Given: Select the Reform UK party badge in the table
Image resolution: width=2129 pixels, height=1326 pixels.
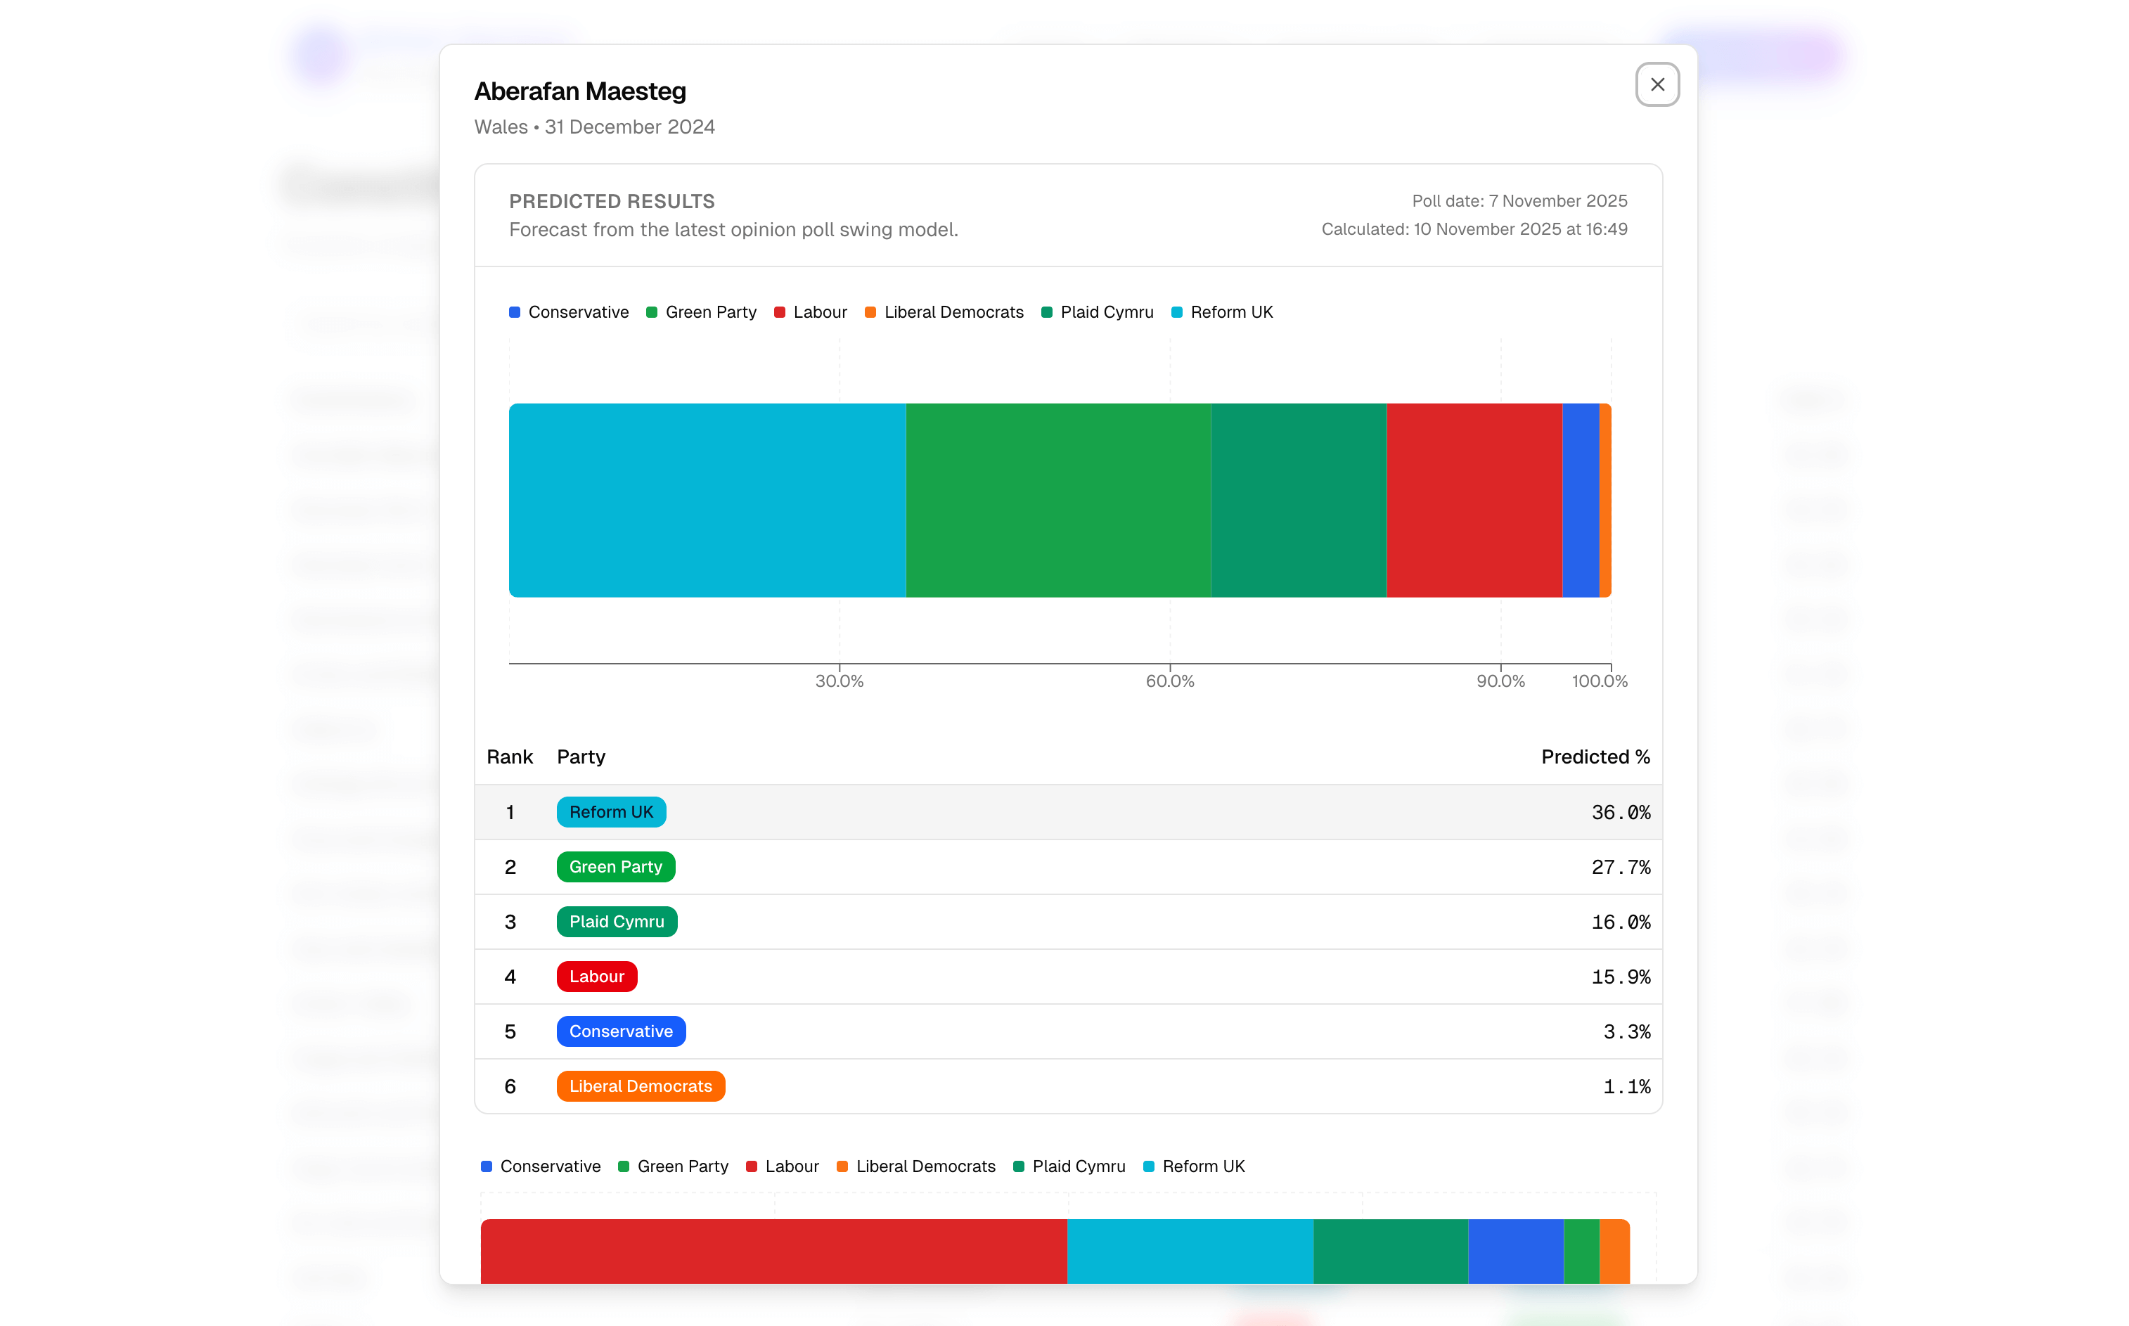Looking at the screenshot, I should (x=611, y=812).
